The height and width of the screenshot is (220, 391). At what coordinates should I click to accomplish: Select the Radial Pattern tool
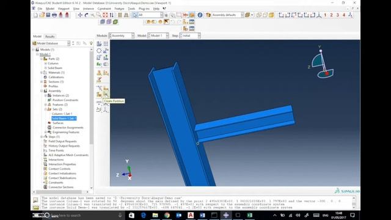99,51
